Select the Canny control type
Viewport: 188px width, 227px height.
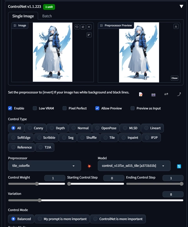36,128
